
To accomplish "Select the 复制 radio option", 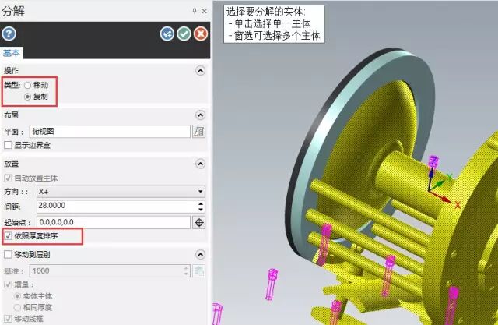I will tap(28, 97).
